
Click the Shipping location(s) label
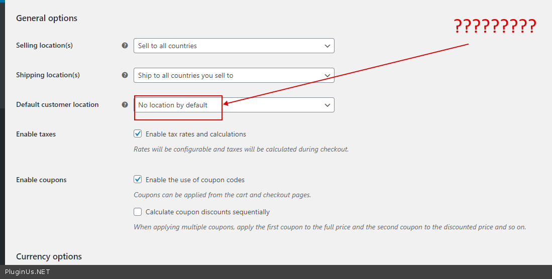tap(48, 75)
